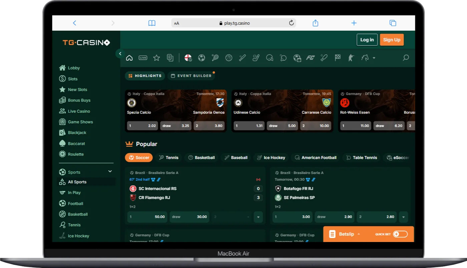Select the Tennis filter under Popular
Screen dimensions: 467x268
[x=168, y=157]
